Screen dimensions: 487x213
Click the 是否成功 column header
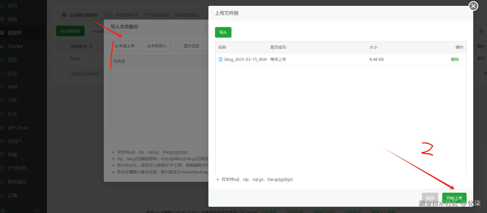tap(278, 47)
